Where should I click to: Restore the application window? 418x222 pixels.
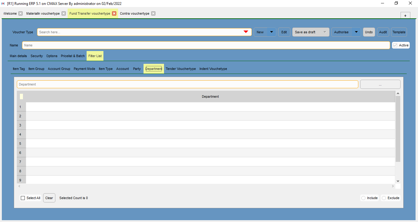396,3
